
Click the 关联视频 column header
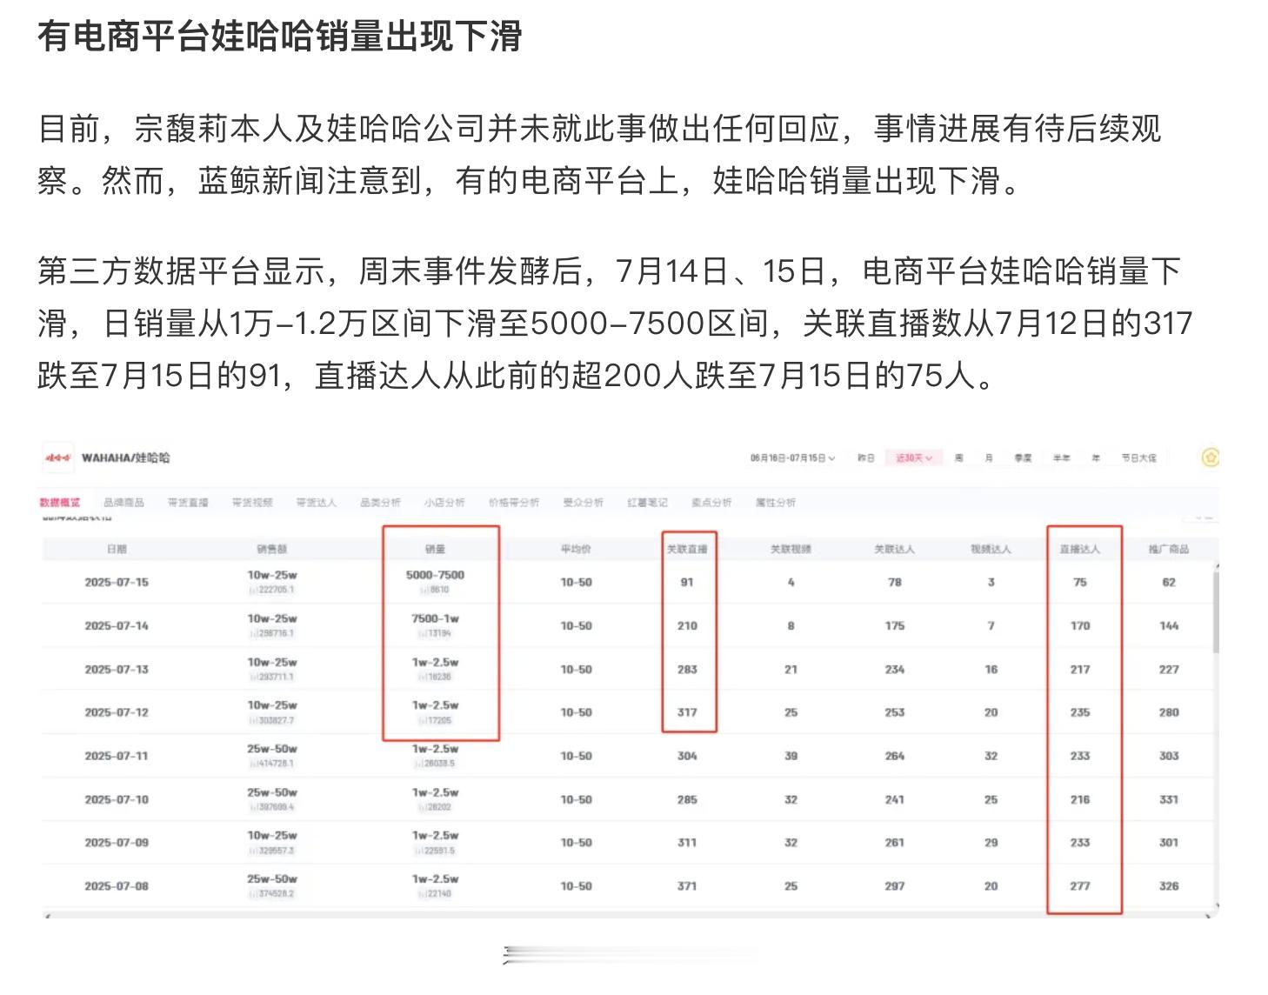pyautogui.click(x=791, y=550)
